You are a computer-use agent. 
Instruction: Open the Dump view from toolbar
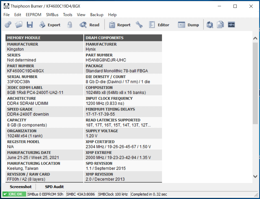click(x=189, y=25)
